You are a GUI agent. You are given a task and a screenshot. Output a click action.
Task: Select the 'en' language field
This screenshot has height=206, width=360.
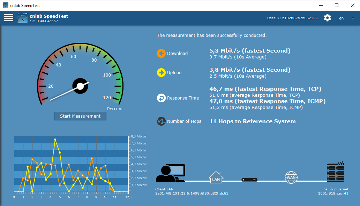pos(342,18)
